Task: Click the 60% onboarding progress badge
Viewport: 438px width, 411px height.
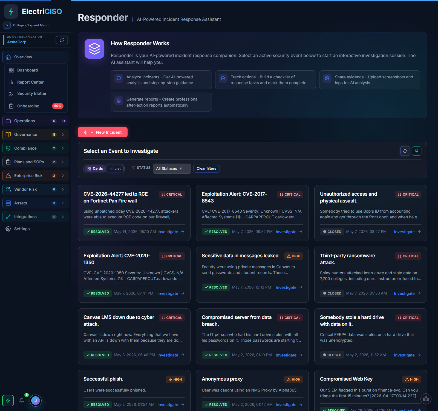Action: [58, 106]
